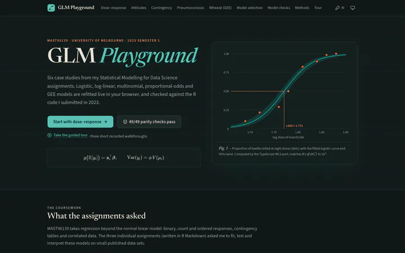The image size is (405, 253).
Task: Follow the Take the guided tour link
Action: coord(70,135)
